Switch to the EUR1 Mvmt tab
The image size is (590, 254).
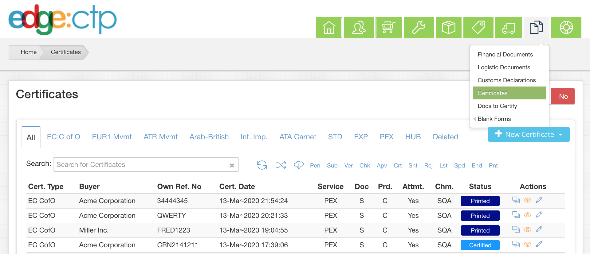(x=112, y=137)
